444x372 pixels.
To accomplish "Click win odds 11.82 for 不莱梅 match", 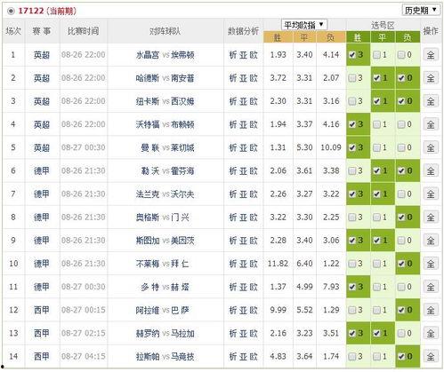I will (x=278, y=264).
